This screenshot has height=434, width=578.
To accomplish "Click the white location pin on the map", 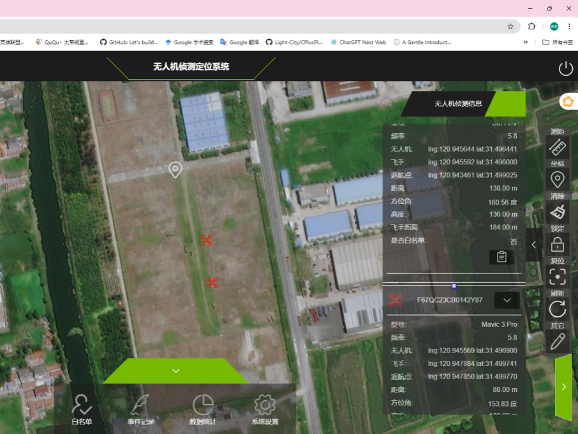I will 175,170.
